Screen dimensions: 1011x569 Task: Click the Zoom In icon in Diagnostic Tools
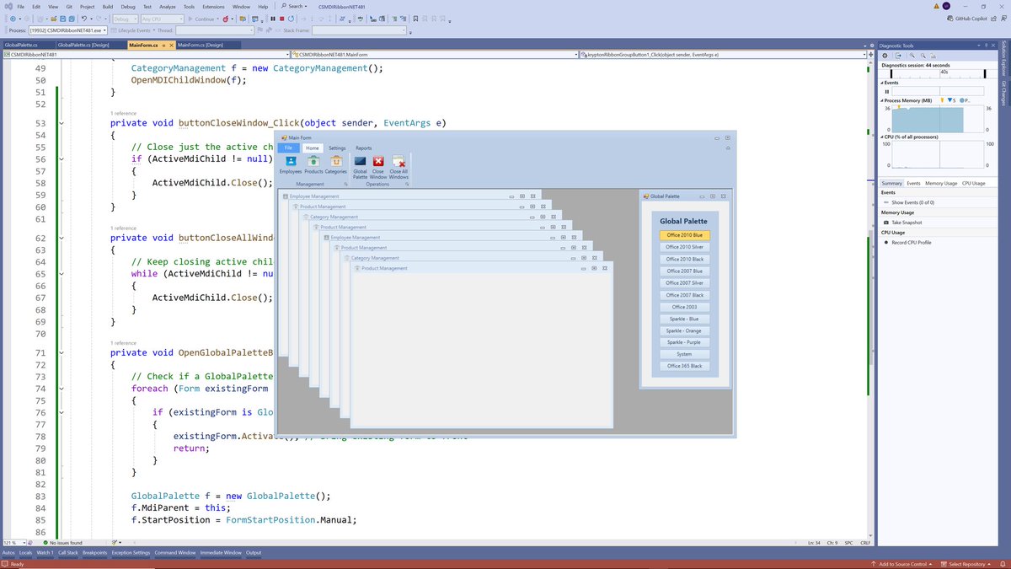pos(912,56)
